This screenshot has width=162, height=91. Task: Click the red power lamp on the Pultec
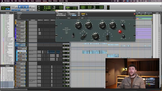(120, 32)
